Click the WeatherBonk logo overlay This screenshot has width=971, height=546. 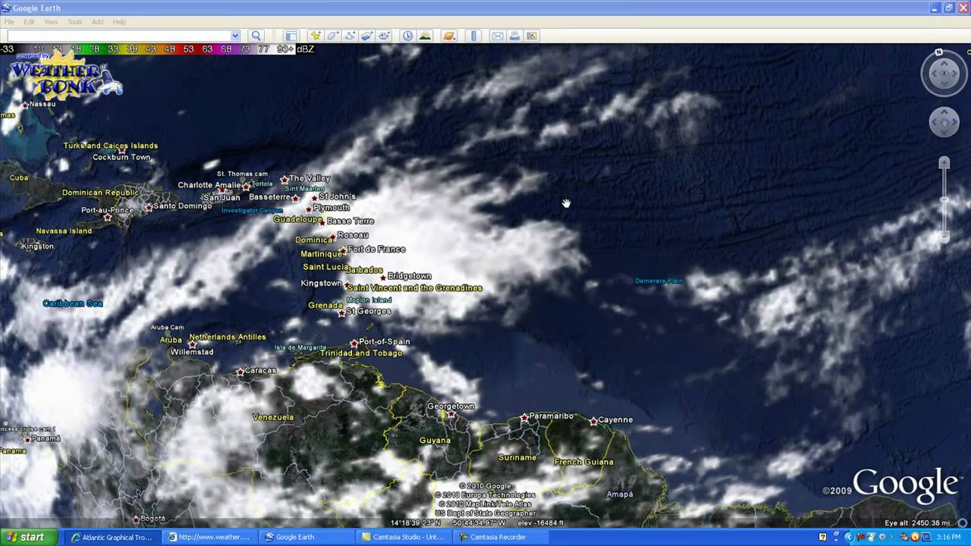(64, 75)
